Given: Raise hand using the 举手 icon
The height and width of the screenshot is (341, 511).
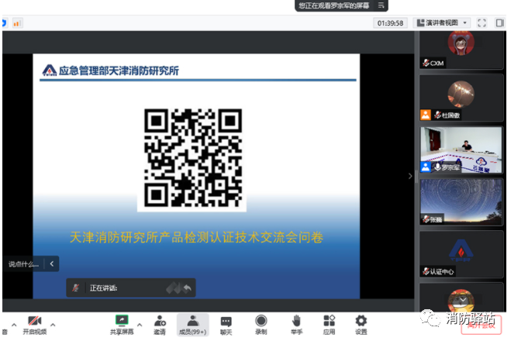Looking at the screenshot, I should (x=296, y=323).
